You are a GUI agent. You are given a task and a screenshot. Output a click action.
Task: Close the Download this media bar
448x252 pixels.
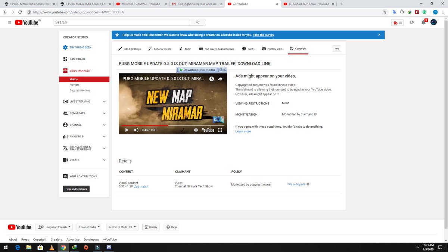point(225,70)
